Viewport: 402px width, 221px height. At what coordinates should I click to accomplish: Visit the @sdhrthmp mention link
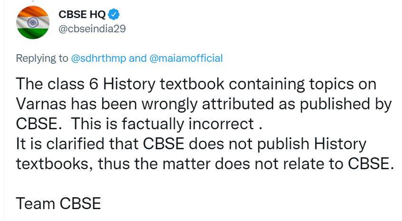(x=99, y=58)
